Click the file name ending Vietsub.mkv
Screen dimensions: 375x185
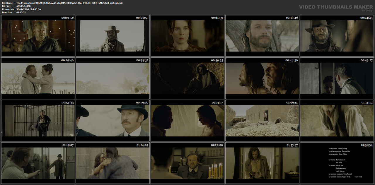(70, 3)
